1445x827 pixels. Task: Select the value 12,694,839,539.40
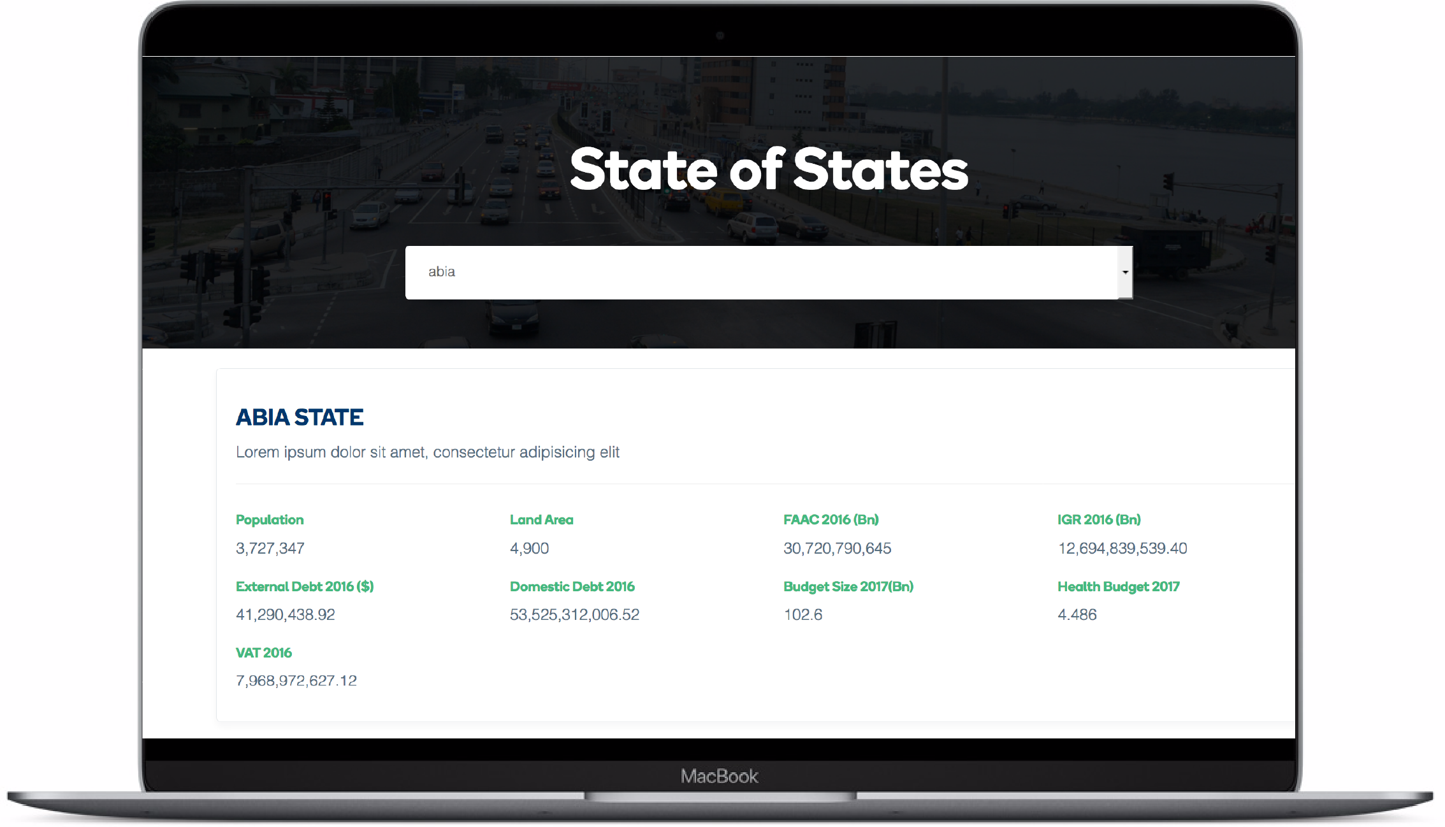[1122, 548]
